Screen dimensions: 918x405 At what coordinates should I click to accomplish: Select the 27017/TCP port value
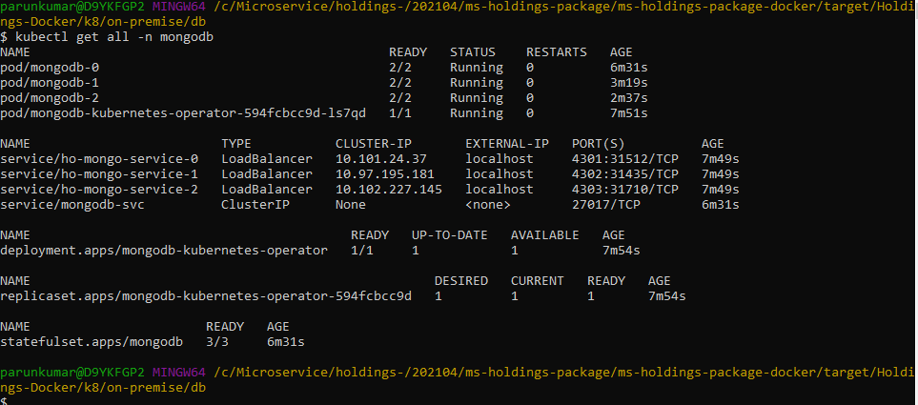coord(606,205)
